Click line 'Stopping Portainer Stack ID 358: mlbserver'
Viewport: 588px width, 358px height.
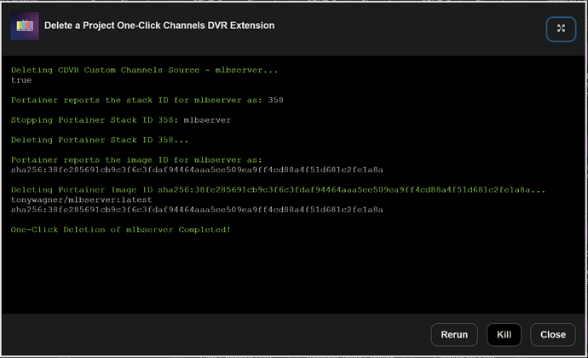point(121,120)
